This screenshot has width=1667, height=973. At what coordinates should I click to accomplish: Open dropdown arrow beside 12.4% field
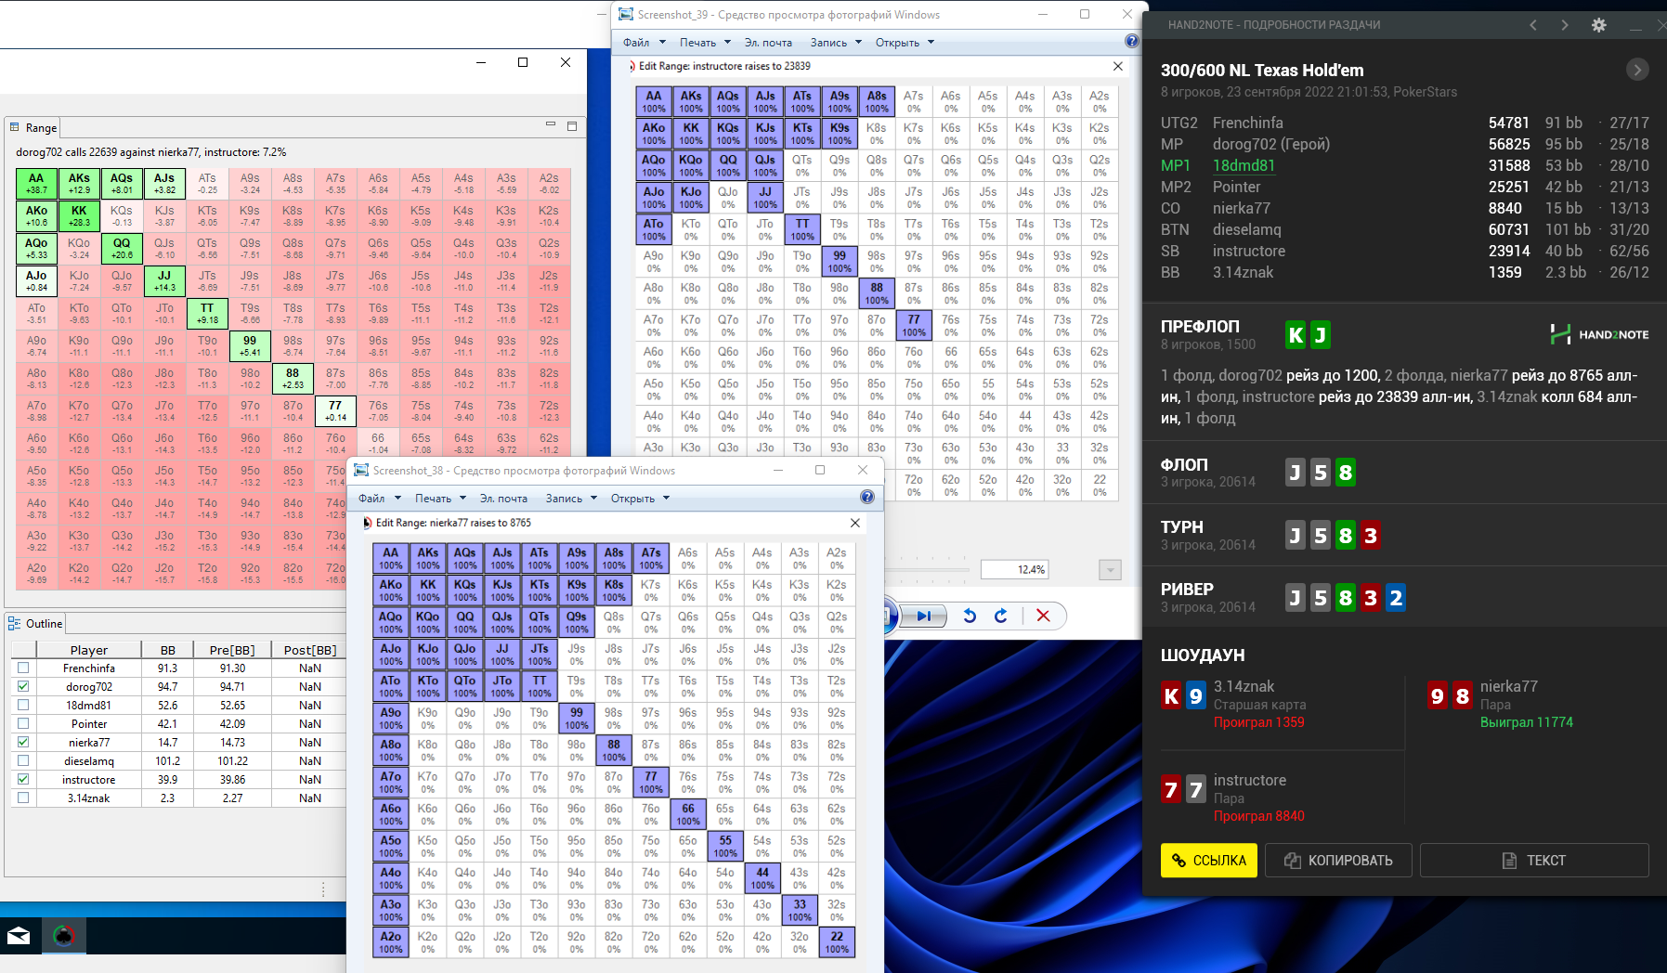[1110, 569]
